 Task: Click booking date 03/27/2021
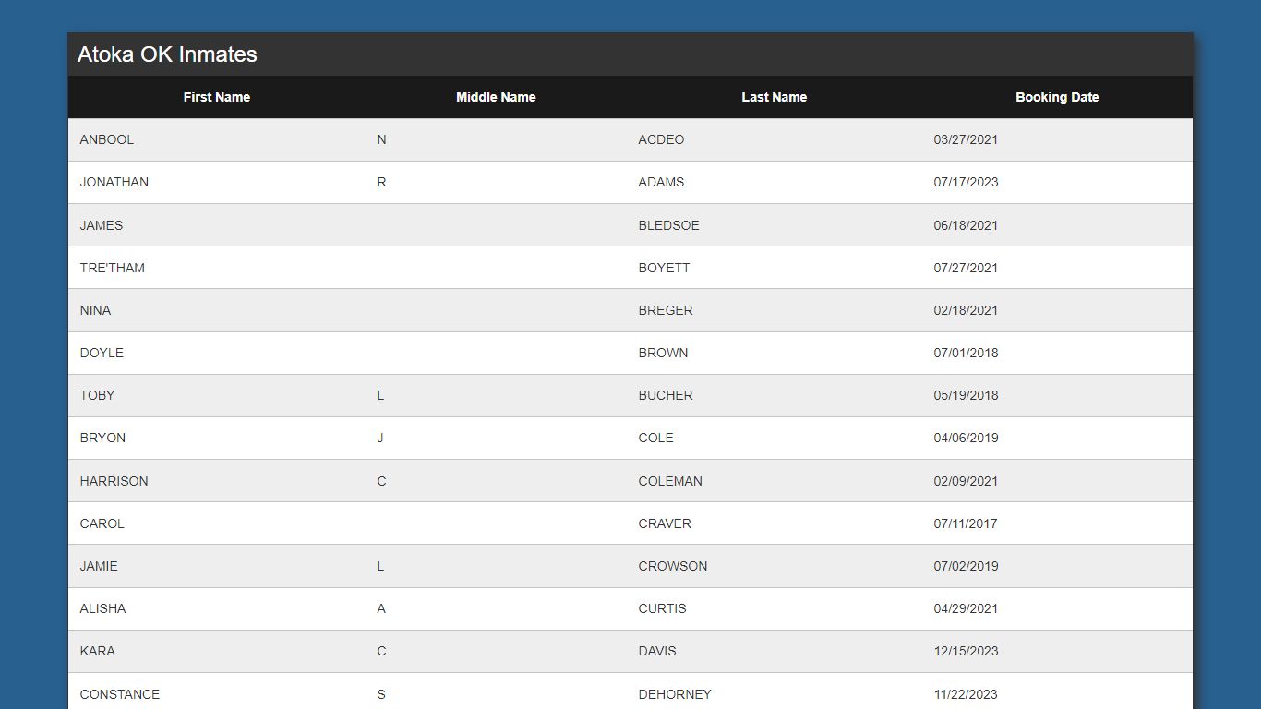click(x=966, y=139)
